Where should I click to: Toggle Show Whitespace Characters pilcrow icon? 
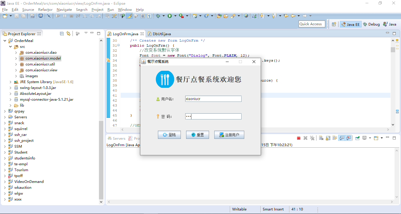point(149,16)
